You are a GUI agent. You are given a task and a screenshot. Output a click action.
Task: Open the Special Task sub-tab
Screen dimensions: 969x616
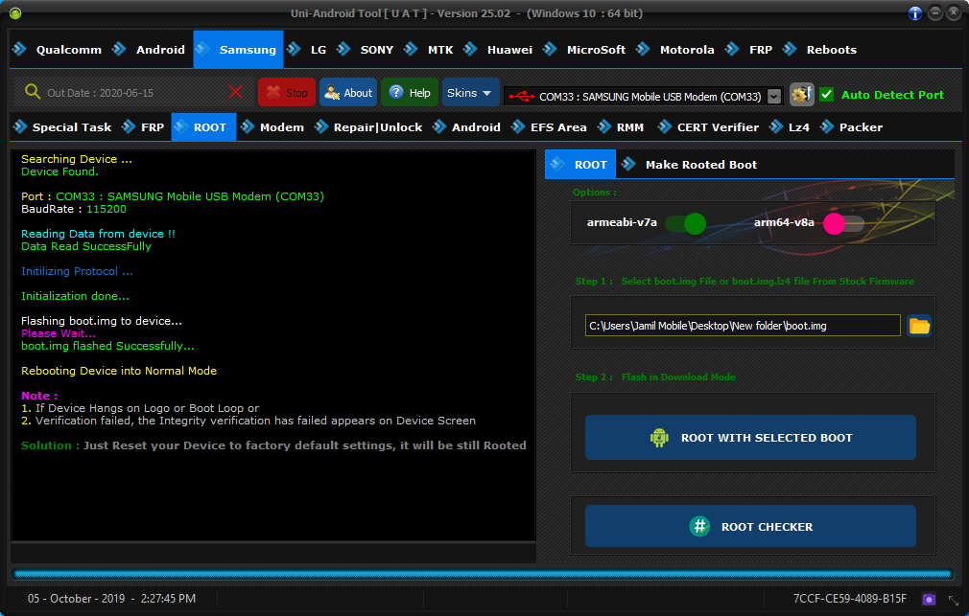(x=63, y=127)
